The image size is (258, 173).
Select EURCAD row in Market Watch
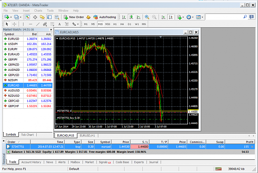click(x=28, y=85)
